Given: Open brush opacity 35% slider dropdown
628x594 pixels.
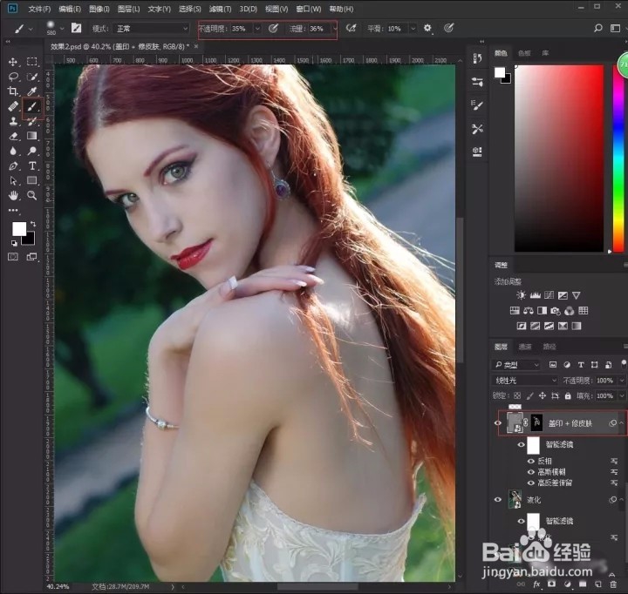Looking at the screenshot, I should [x=257, y=29].
